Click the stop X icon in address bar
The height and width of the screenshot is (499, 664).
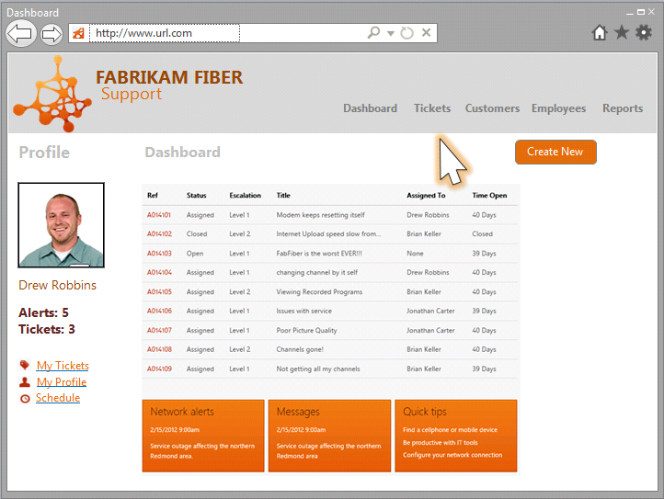coord(426,33)
